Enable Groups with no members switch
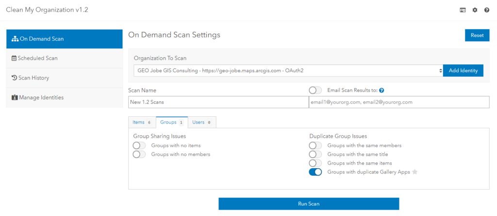This screenshot has width=497, height=216. pyautogui.click(x=139, y=154)
